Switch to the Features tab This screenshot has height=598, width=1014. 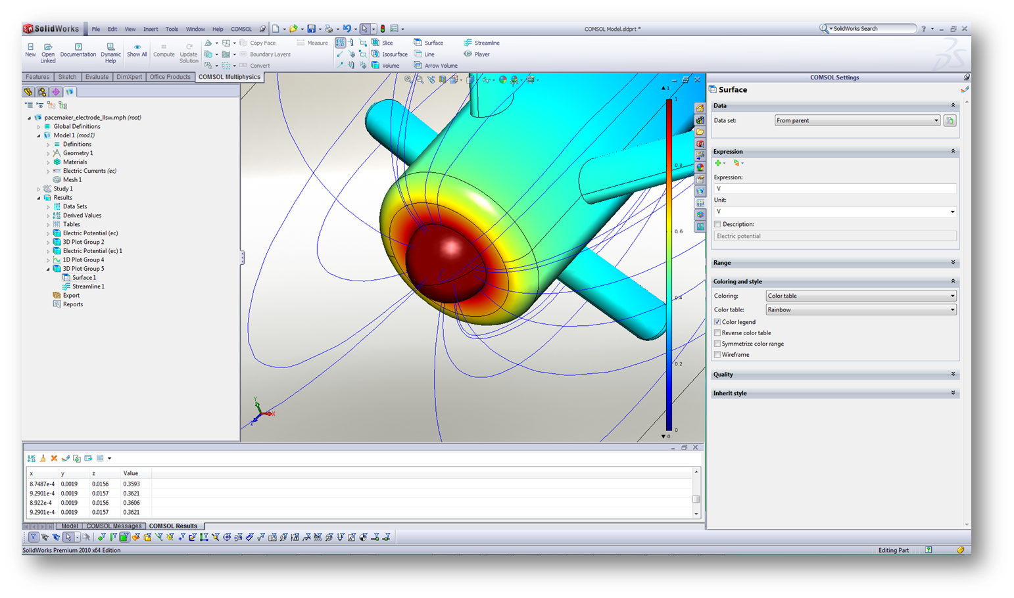click(37, 77)
